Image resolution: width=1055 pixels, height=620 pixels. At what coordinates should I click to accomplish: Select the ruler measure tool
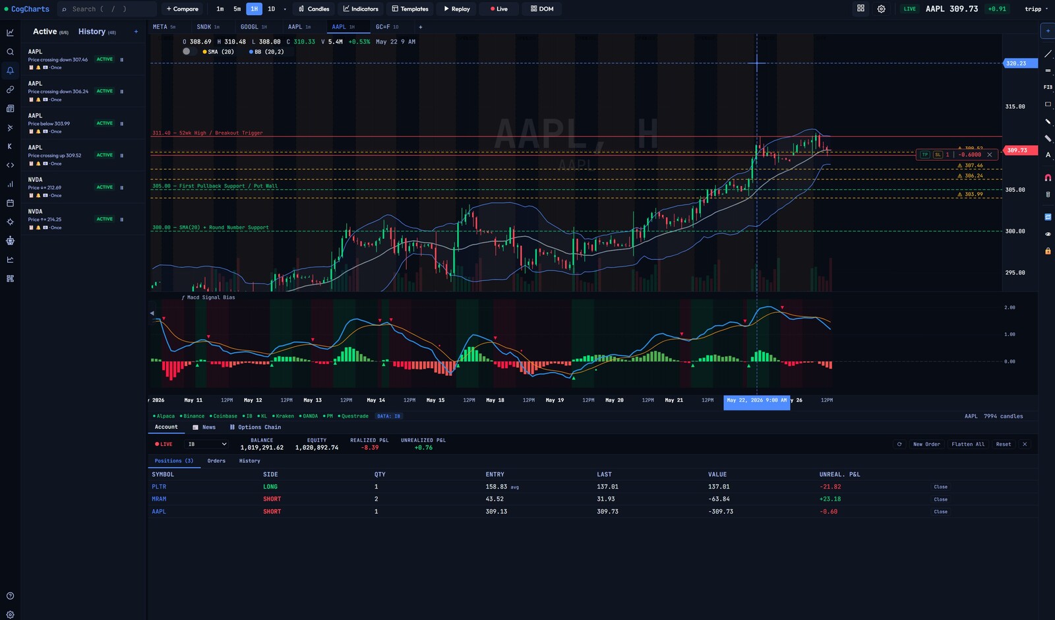pyautogui.click(x=1048, y=139)
